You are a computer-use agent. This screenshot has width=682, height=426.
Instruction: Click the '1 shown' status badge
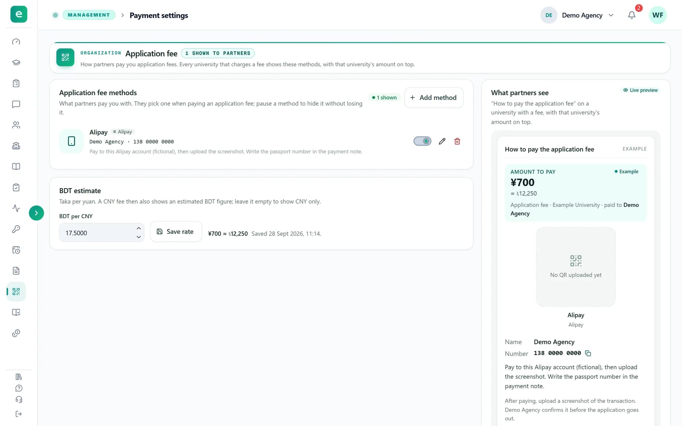pyautogui.click(x=384, y=97)
